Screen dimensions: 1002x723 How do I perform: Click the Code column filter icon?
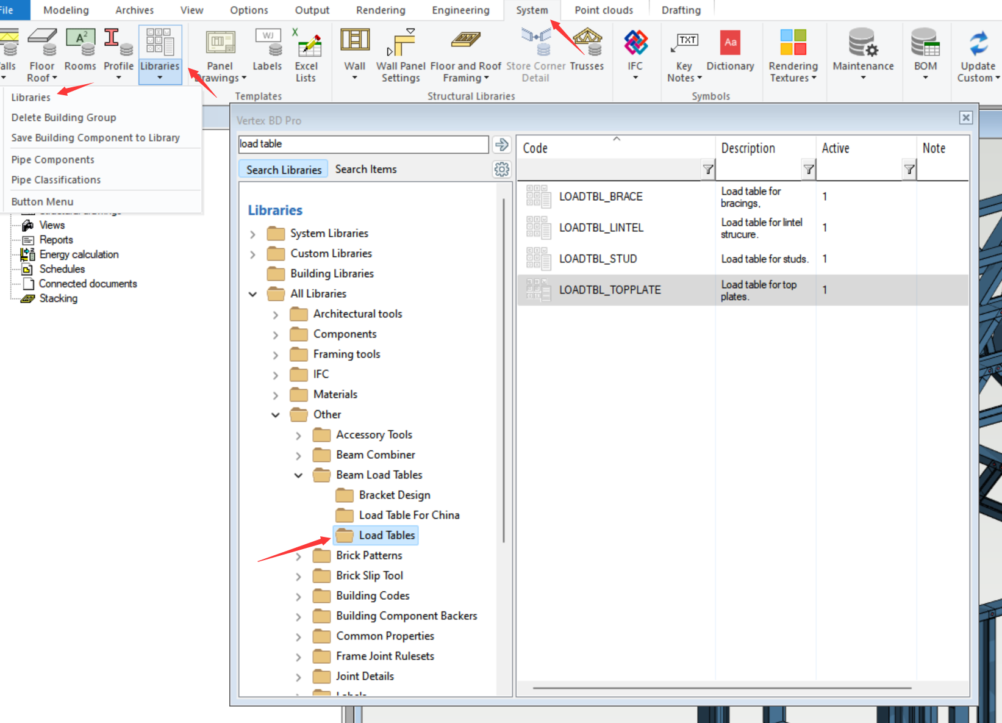707,170
